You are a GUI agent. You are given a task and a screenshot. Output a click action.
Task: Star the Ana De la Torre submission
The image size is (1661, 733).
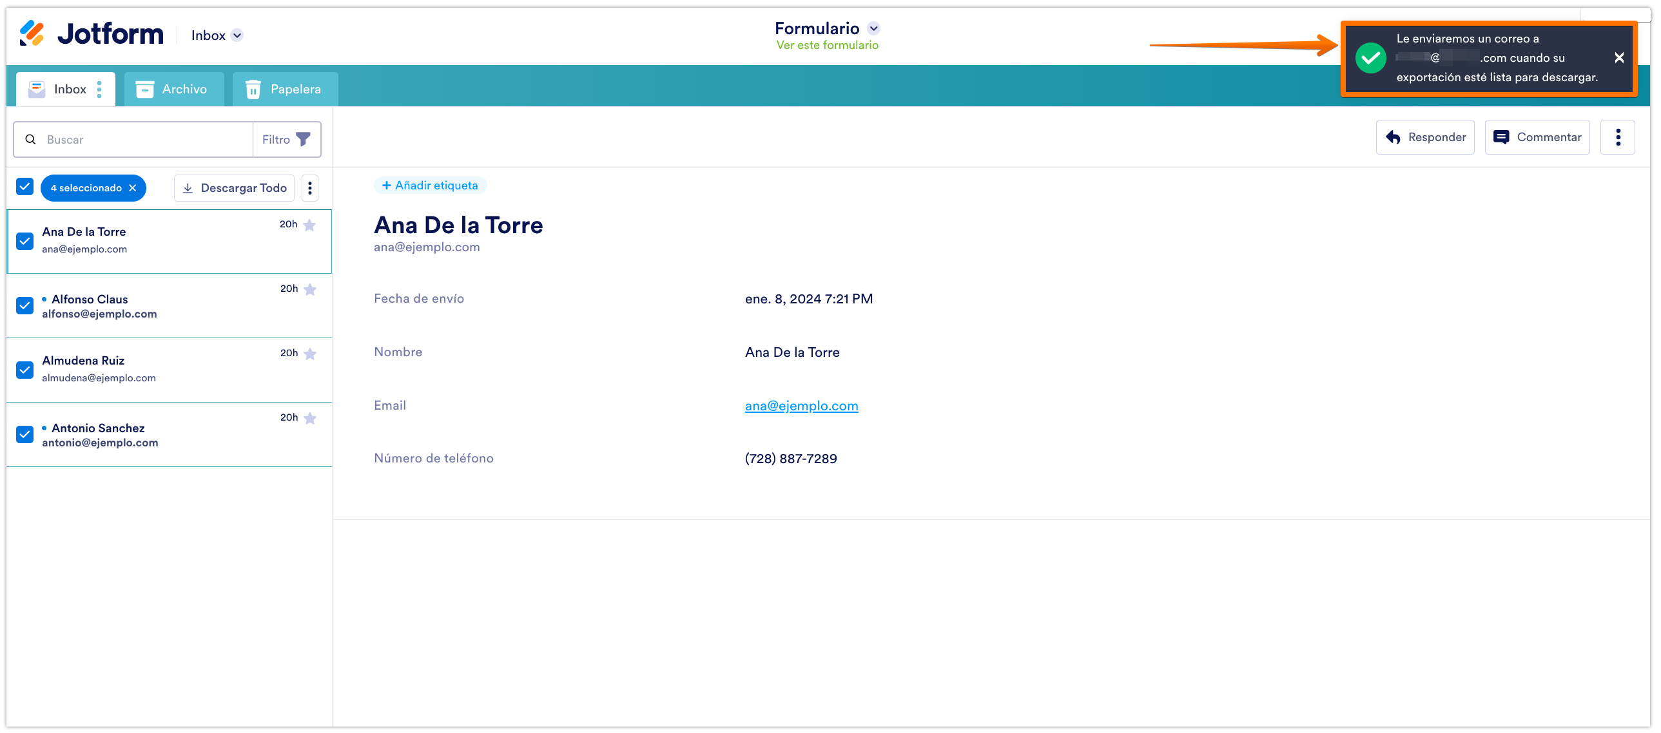tap(309, 225)
